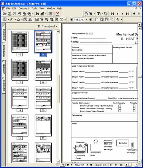143x168 pixels.
Task: Open the Help menu
Action: (x=59, y=8)
